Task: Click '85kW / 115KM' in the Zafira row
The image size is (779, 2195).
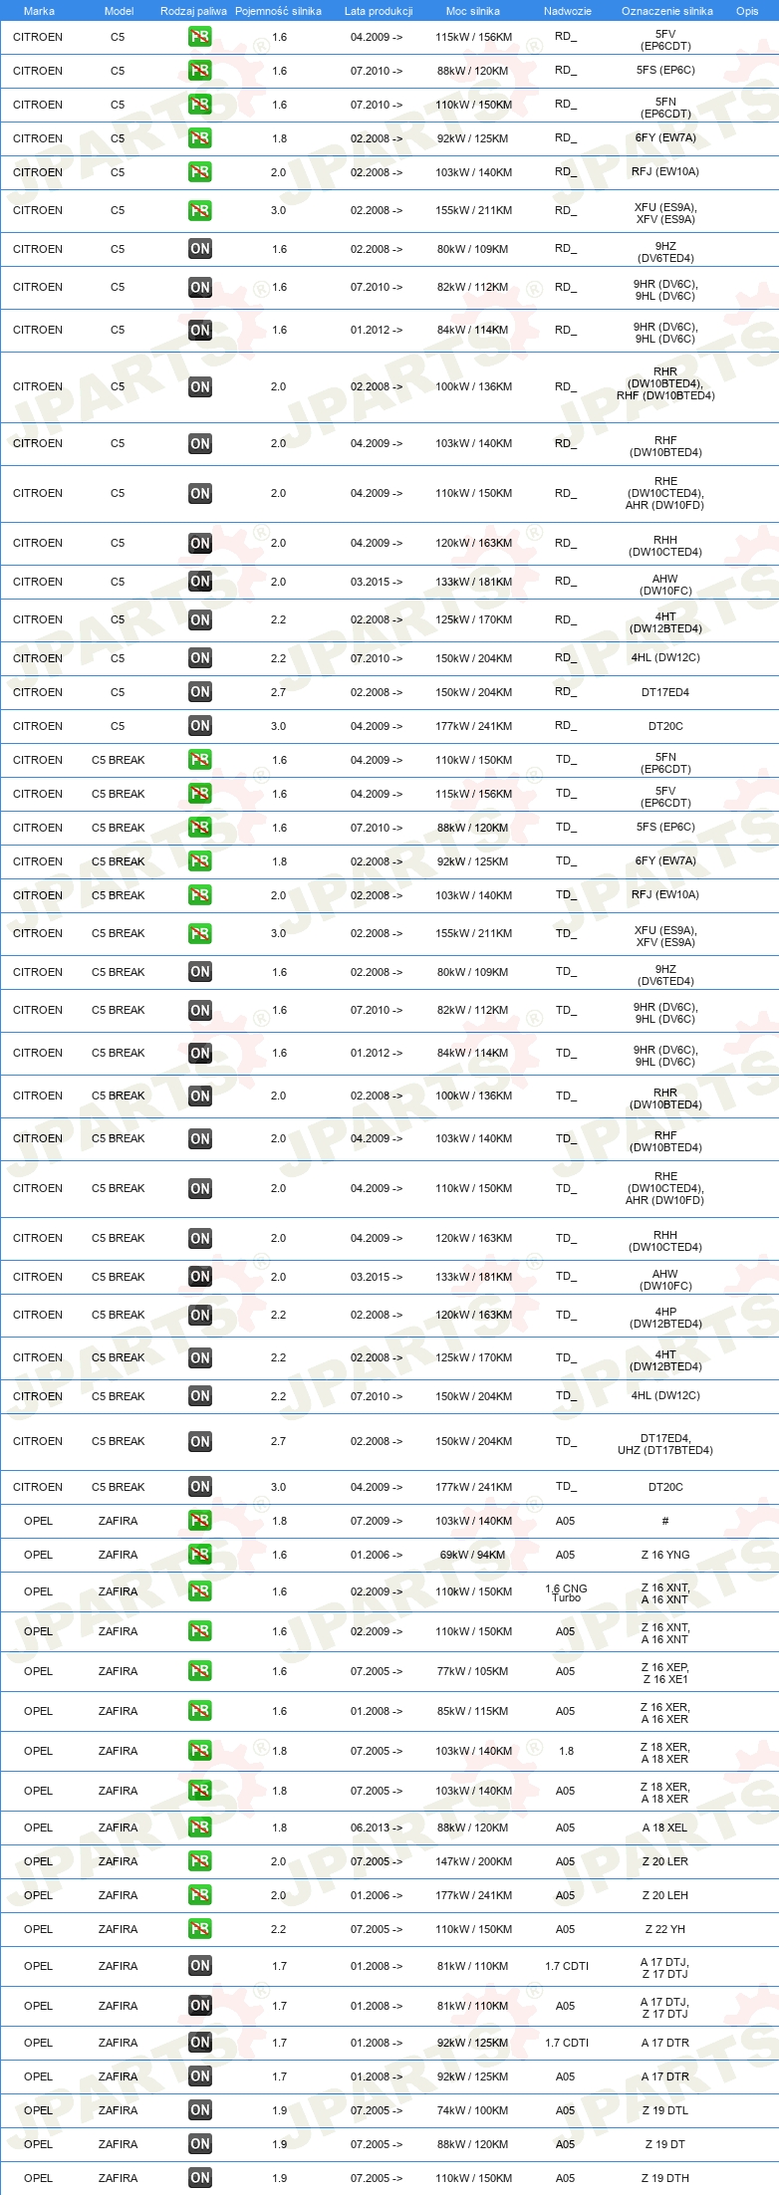Action: click(472, 1711)
